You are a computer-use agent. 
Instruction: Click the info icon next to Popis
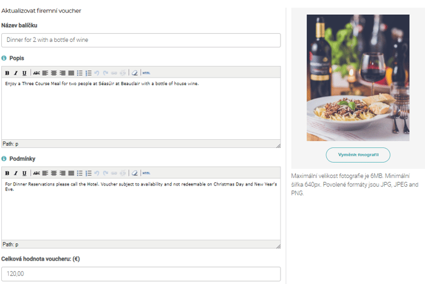click(x=4, y=58)
